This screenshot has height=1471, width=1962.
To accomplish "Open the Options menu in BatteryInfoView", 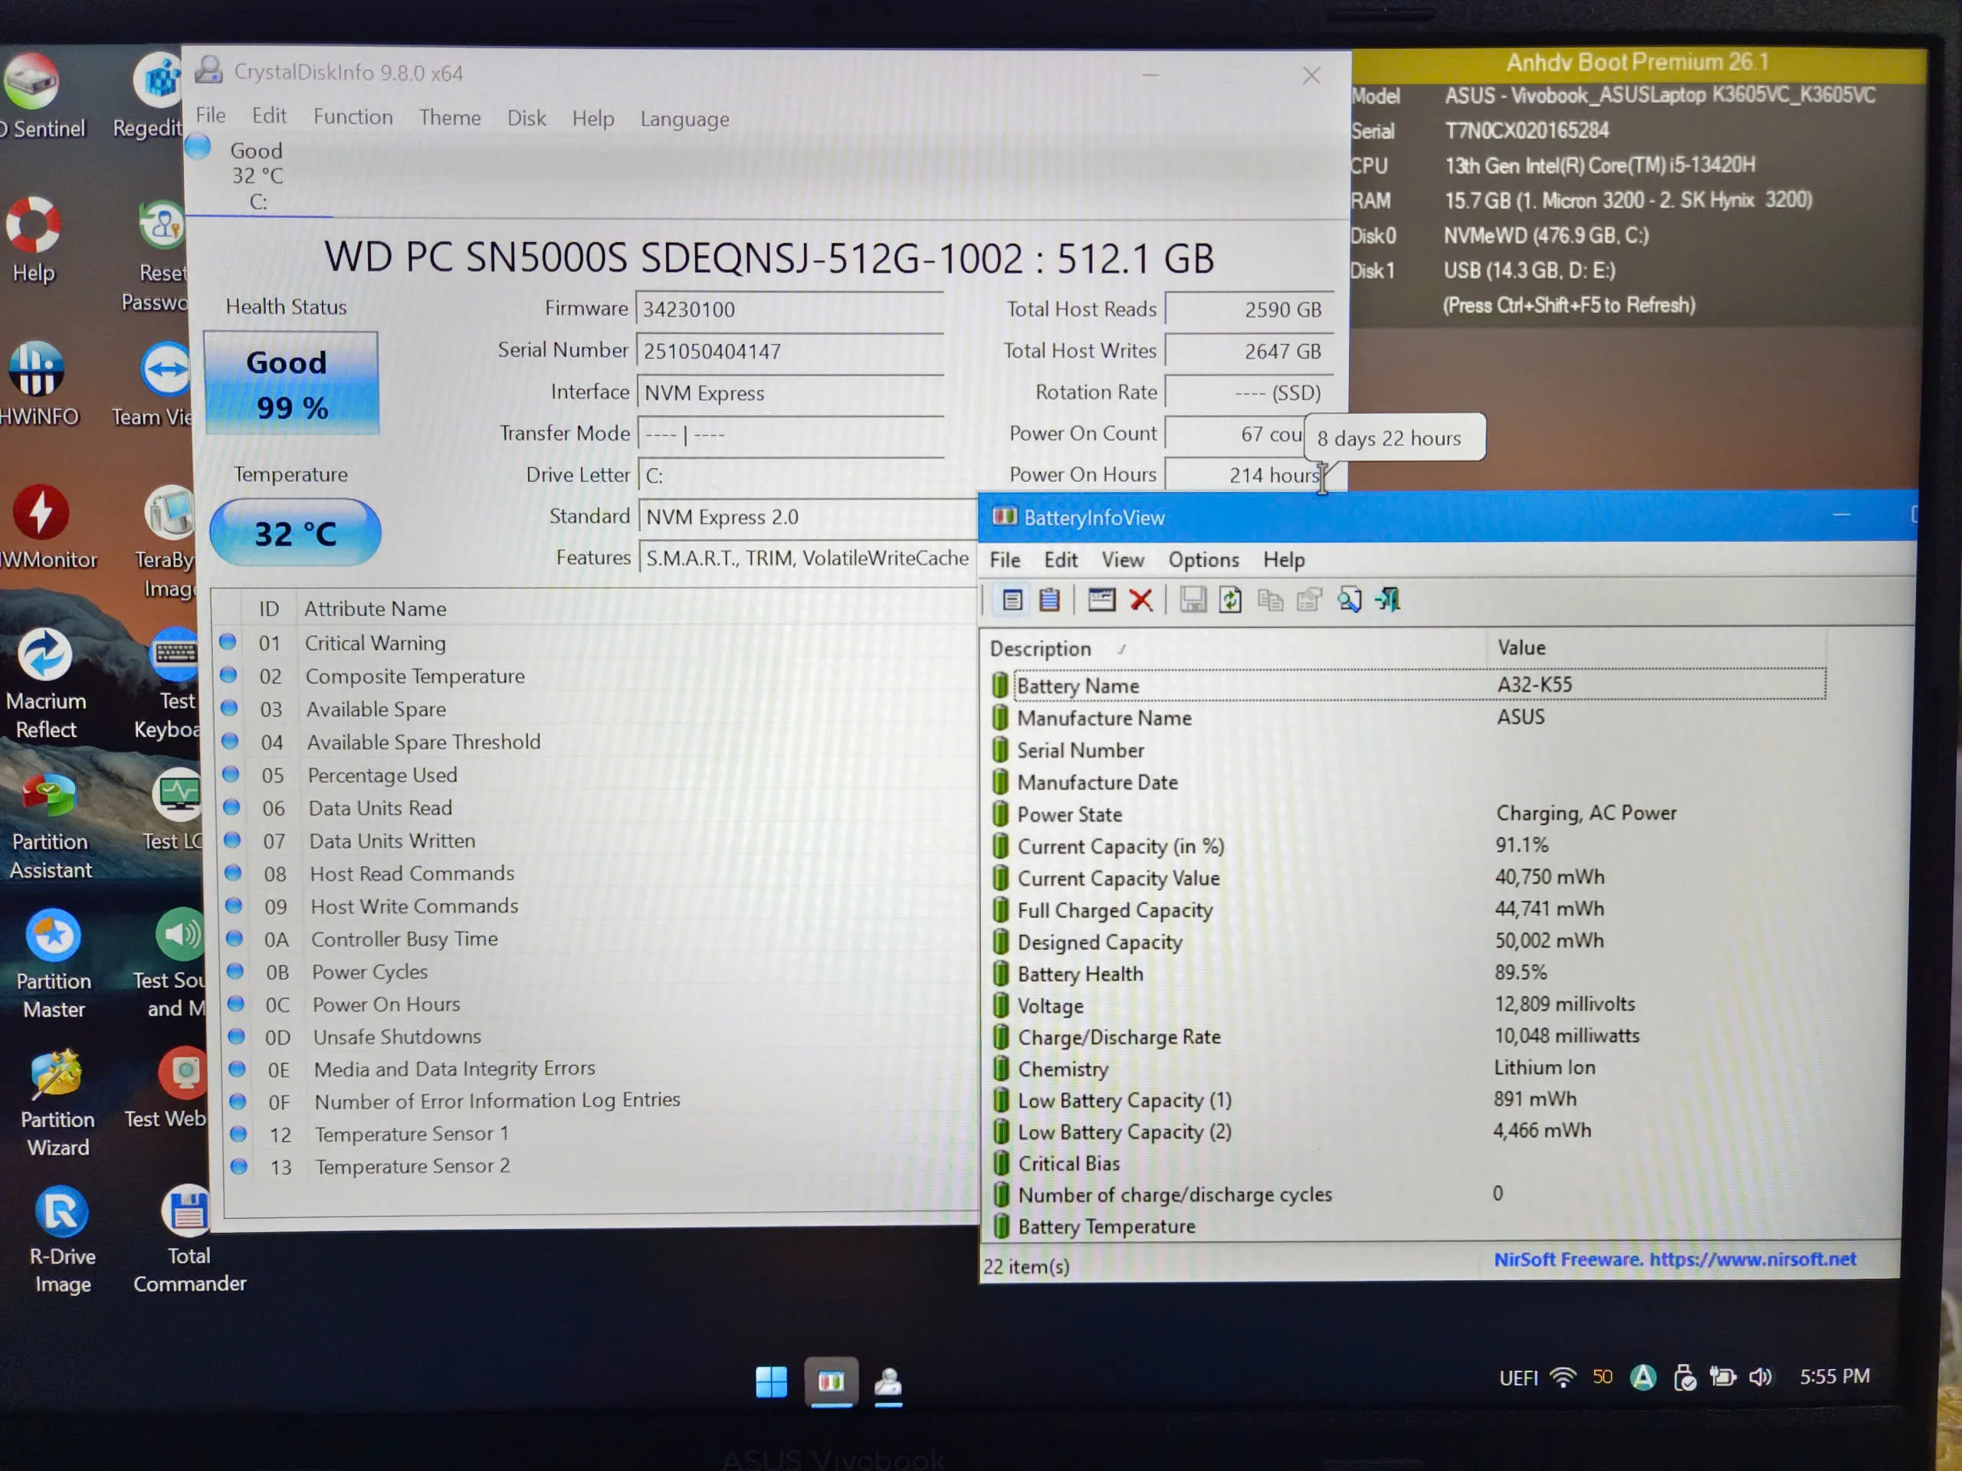I will pos(1203,559).
